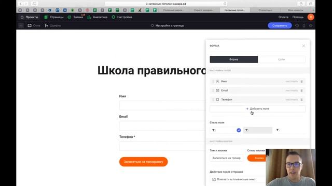Click the Email input on the page form
Screen dimensions: 332x186
point(162,126)
